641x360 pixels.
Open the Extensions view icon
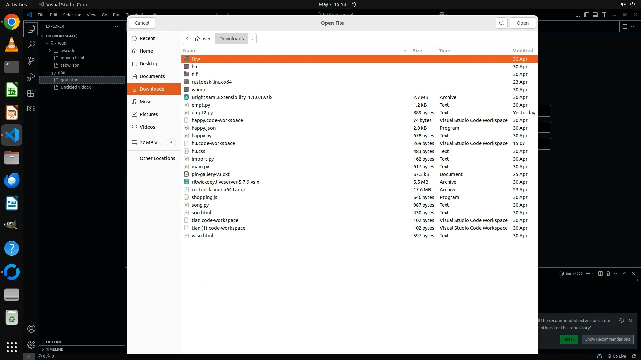click(x=31, y=93)
